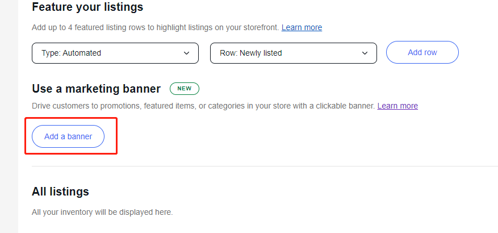Open the "Row: Newly listed" dropdown
The image size is (498, 233).
coord(293,53)
